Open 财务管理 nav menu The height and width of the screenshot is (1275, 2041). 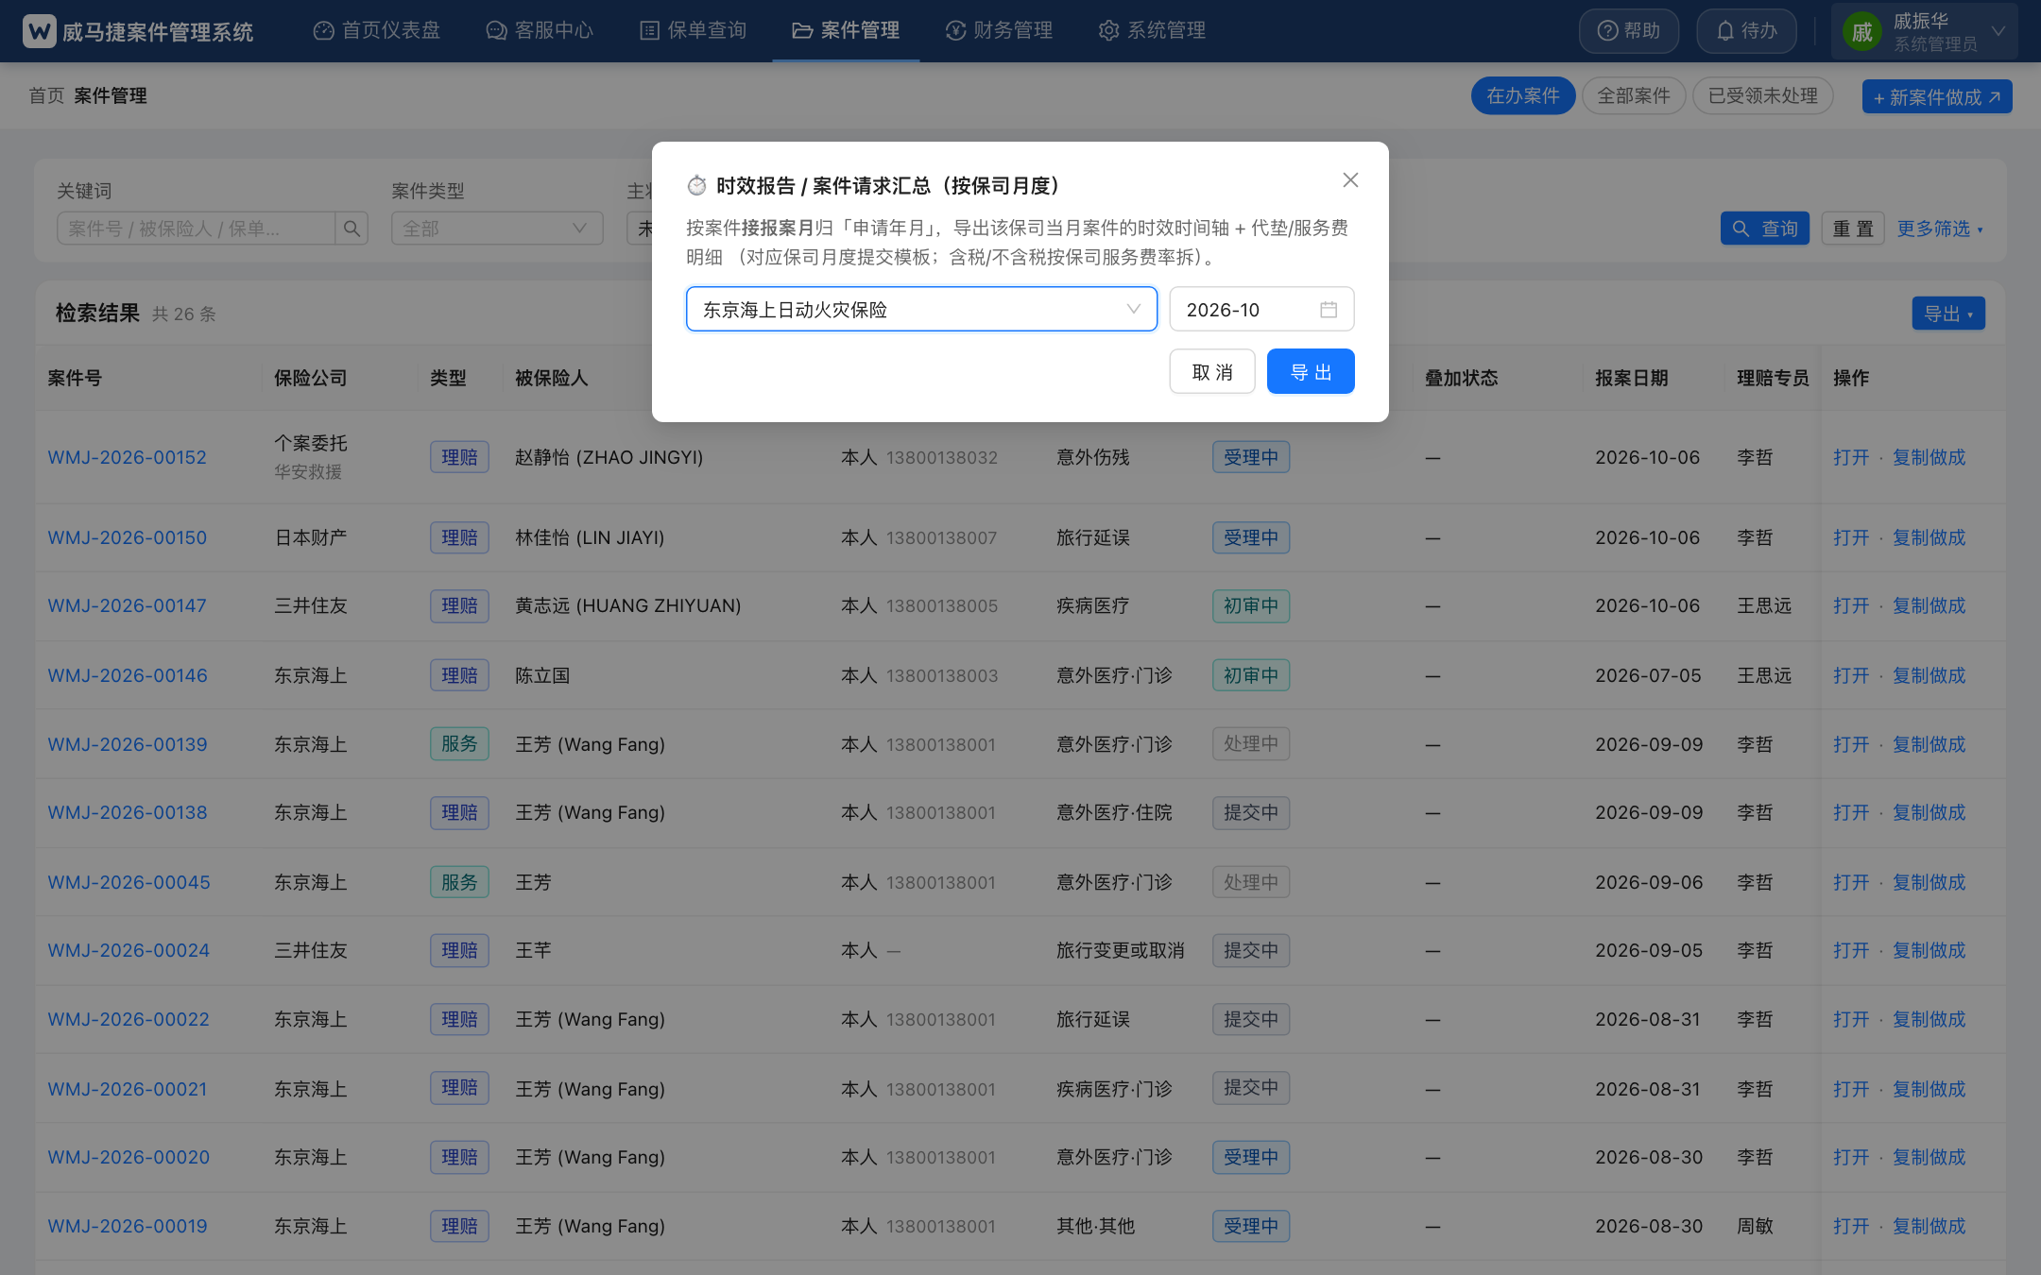click(999, 31)
